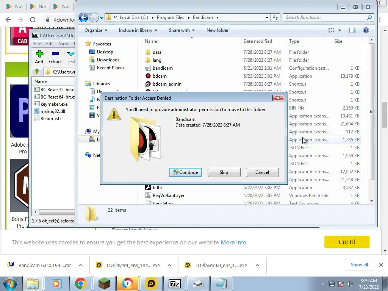The width and height of the screenshot is (388, 291).
Task: Select the lang folder
Action: [x=157, y=60]
